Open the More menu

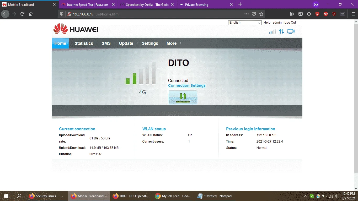172,43
